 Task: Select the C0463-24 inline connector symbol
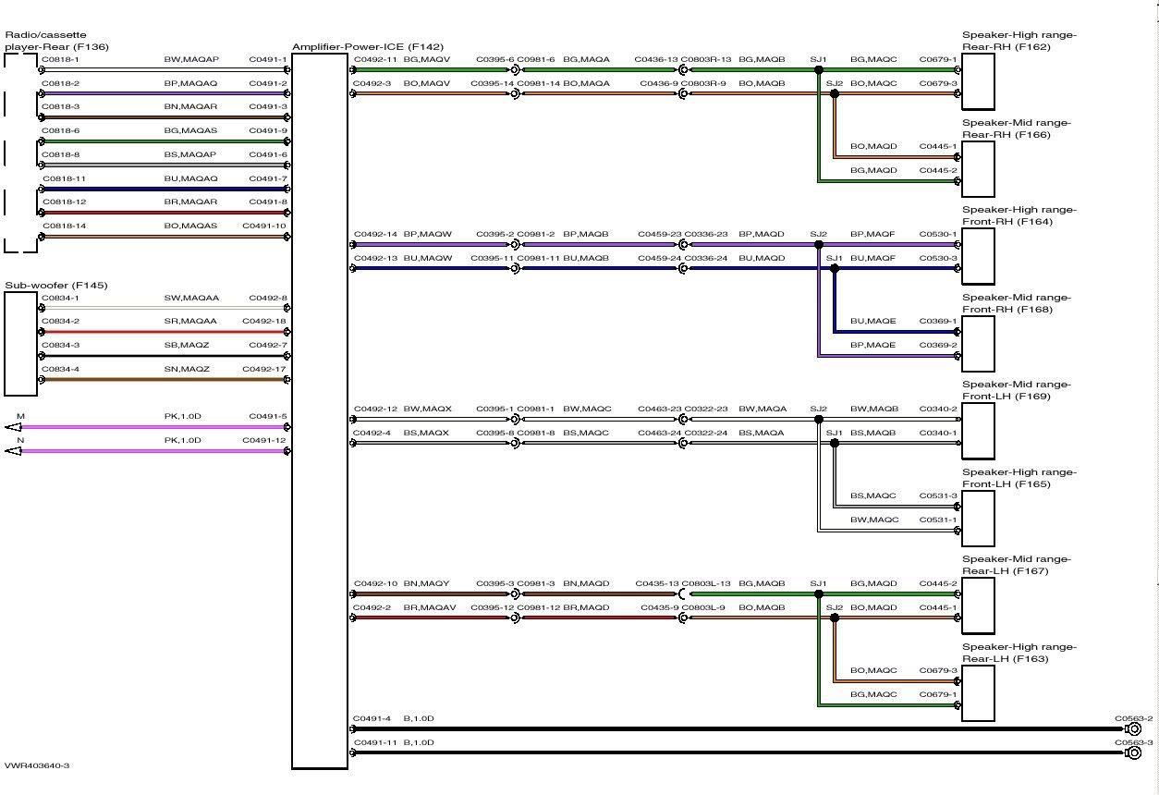[682, 443]
